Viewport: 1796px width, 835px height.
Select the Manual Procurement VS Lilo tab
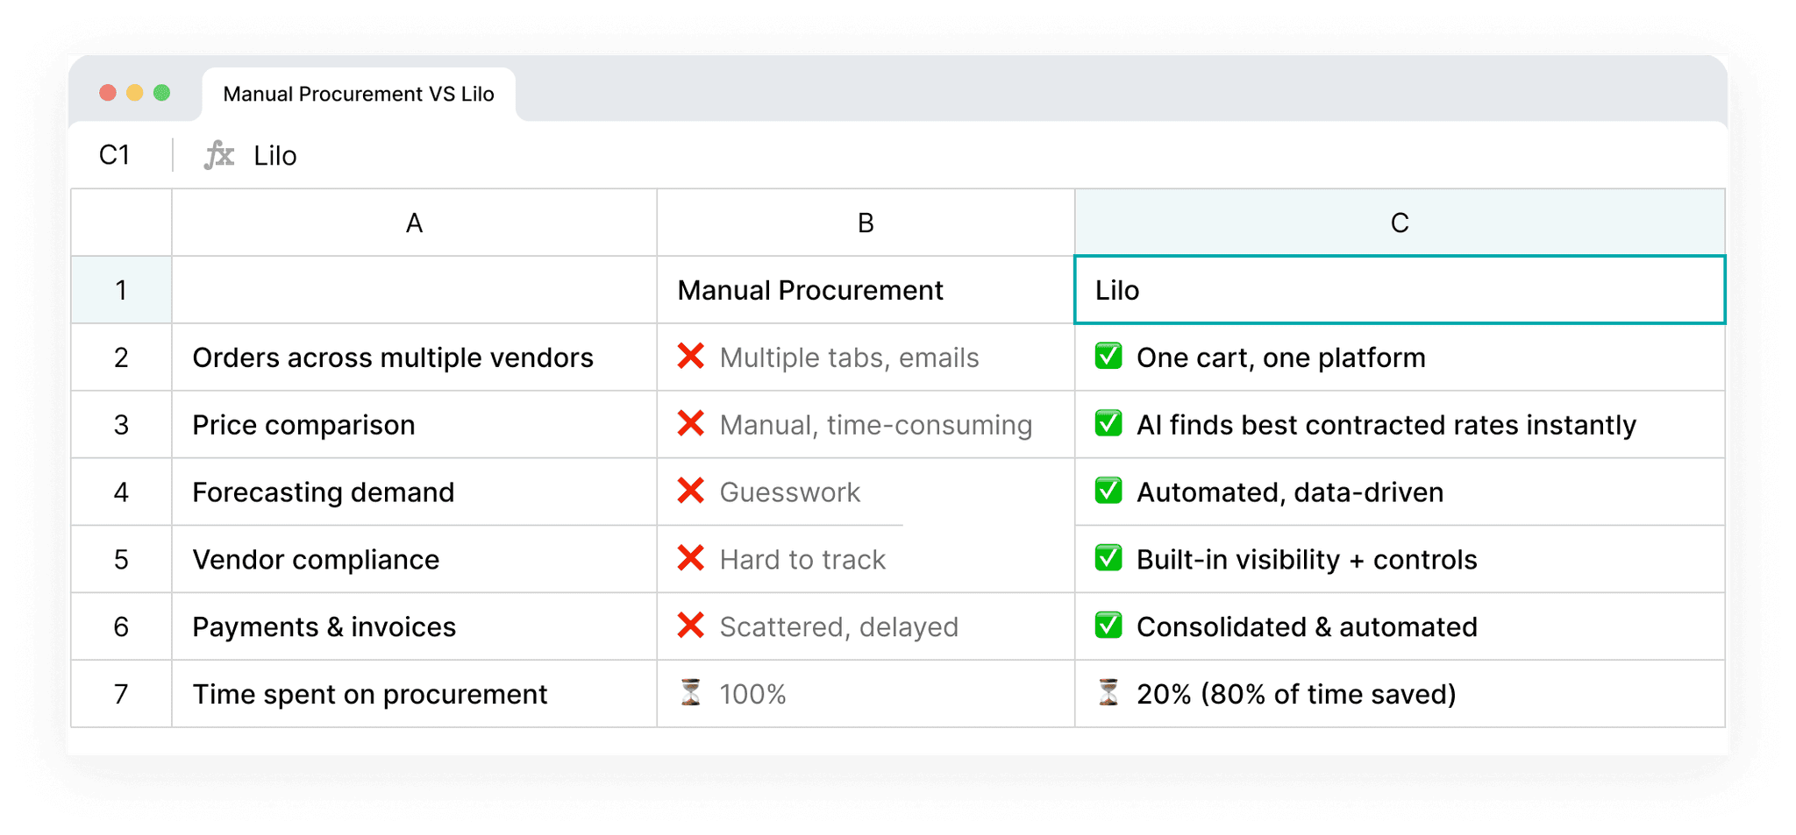tap(358, 94)
